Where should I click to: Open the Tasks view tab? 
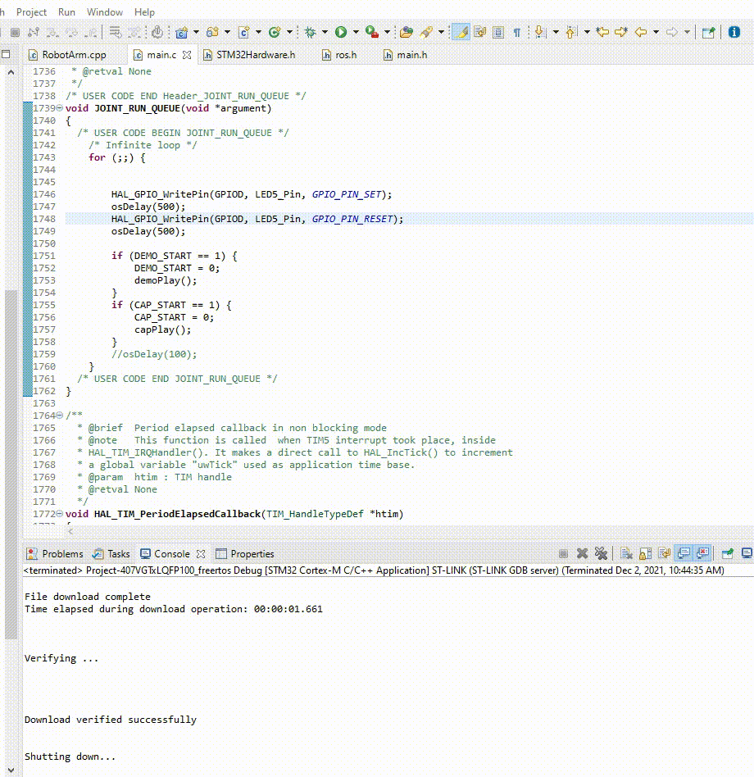111,554
